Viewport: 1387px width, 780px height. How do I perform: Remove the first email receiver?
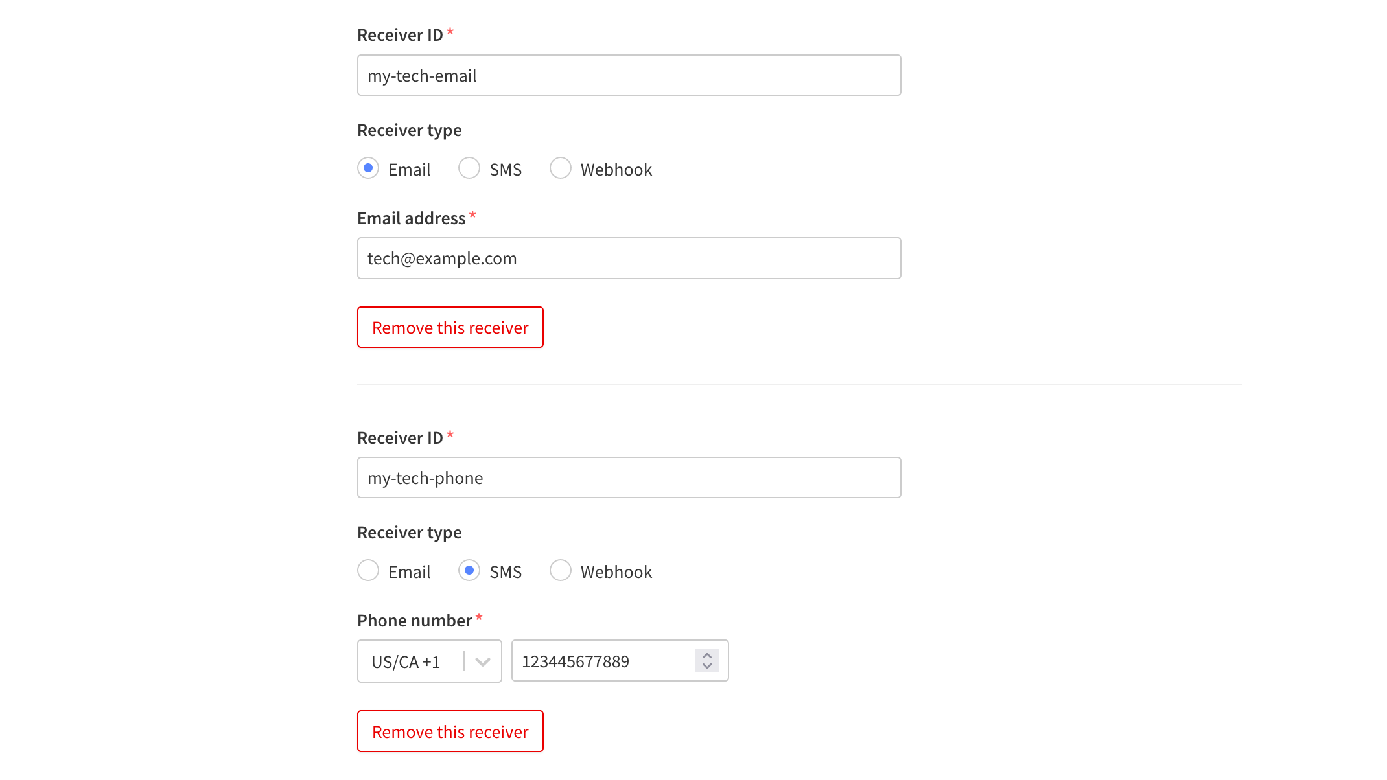pyautogui.click(x=450, y=327)
